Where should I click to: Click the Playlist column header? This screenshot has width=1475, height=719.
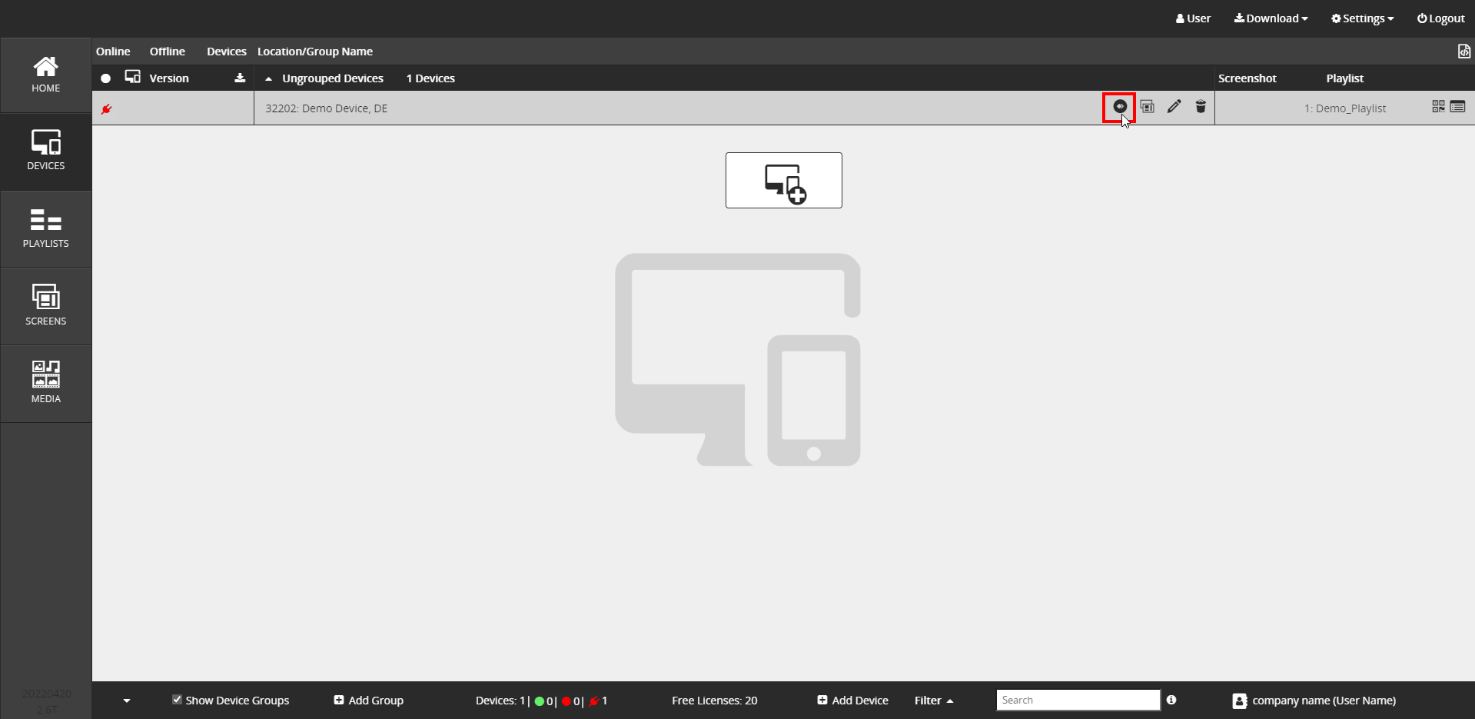click(x=1345, y=78)
